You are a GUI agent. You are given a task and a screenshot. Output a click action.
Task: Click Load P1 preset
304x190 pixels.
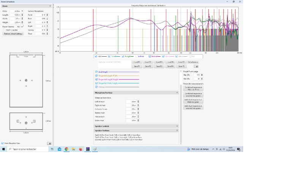point(137,62)
